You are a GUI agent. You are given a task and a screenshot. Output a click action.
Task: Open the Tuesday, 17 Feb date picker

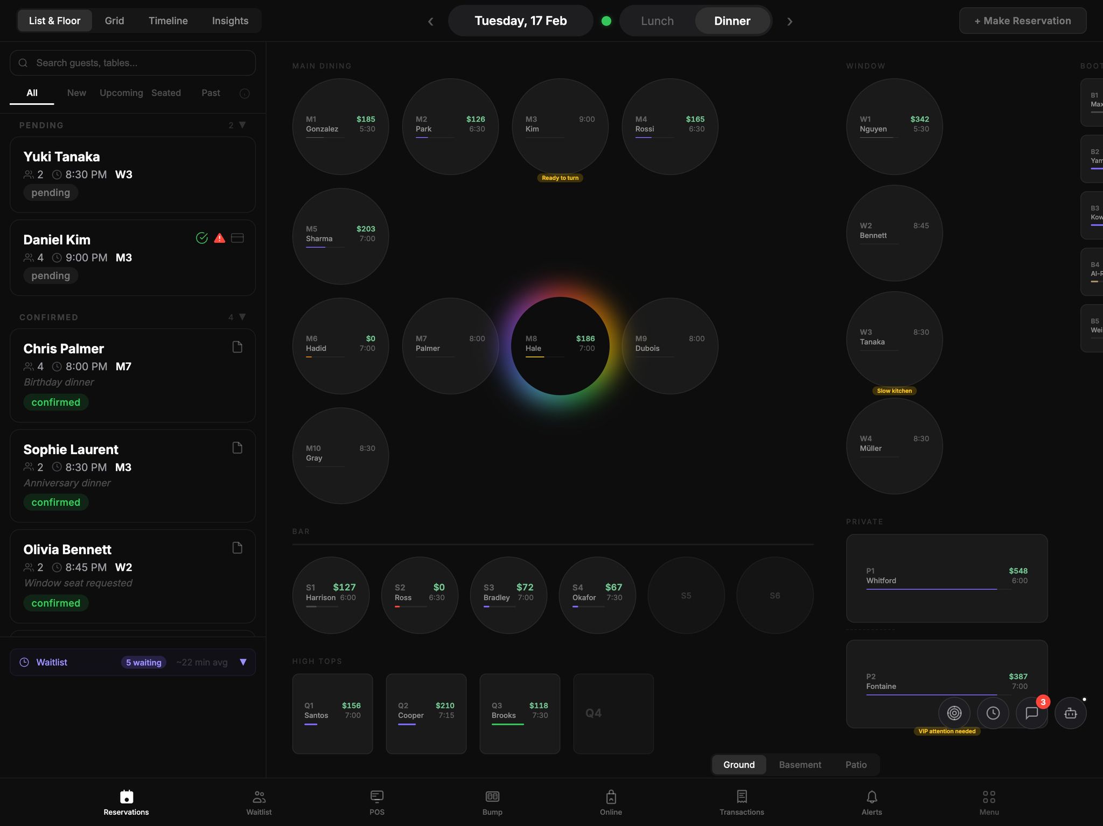tap(521, 21)
